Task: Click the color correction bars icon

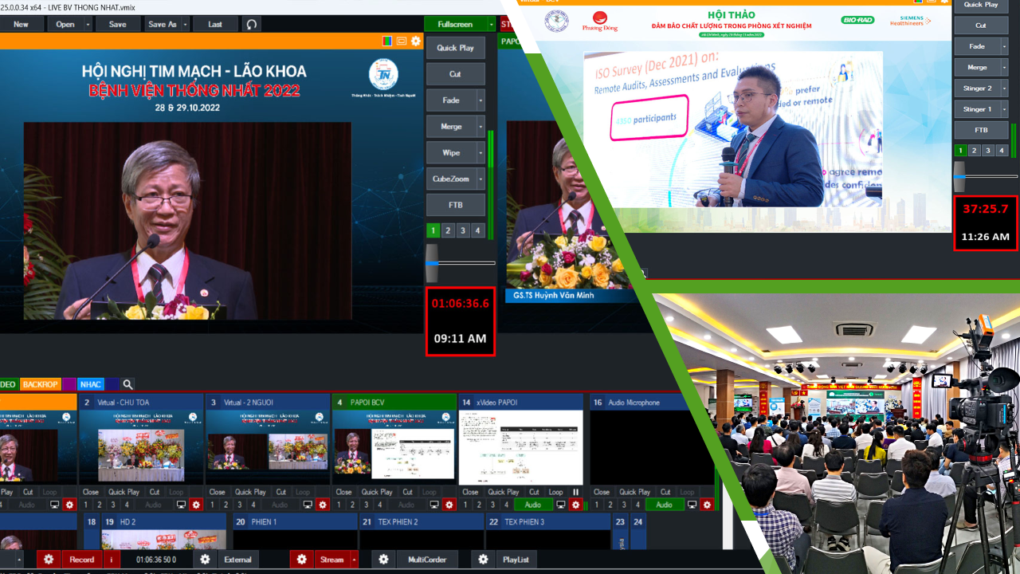Action: point(387,41)
